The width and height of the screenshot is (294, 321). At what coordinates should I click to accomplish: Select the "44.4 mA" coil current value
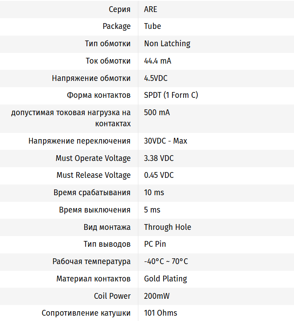[x=158, y=61]
